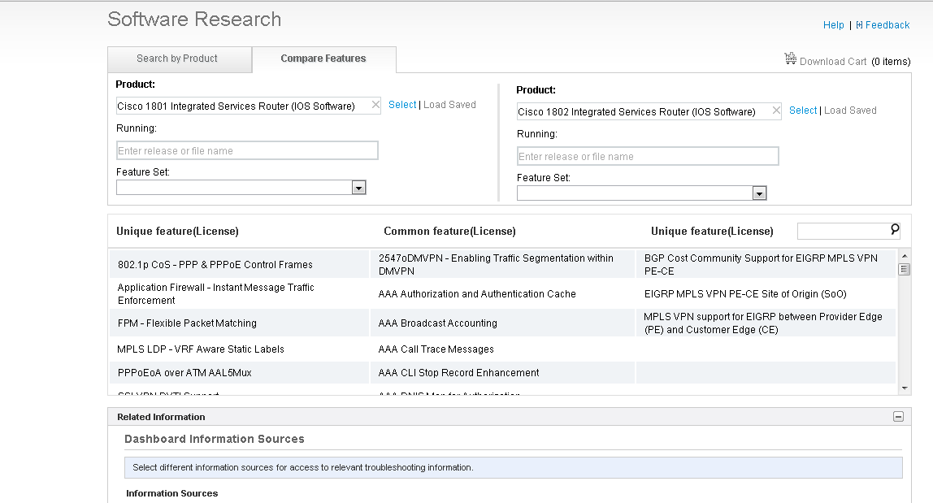This screenshot has height=503, width=933.
Task: Click the 'Related Information' header label
Action: click(161, 417)
